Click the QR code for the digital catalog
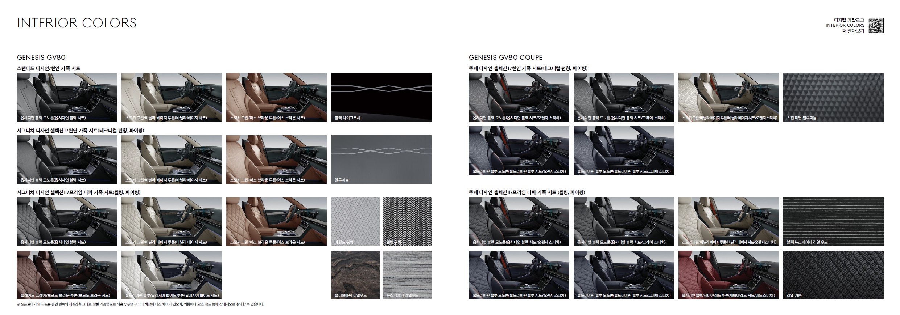The image size is (900, 315). (x=876, y=26)
